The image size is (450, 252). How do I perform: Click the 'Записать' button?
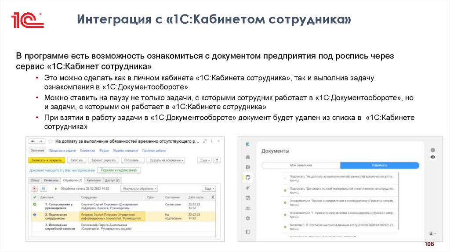76,160
